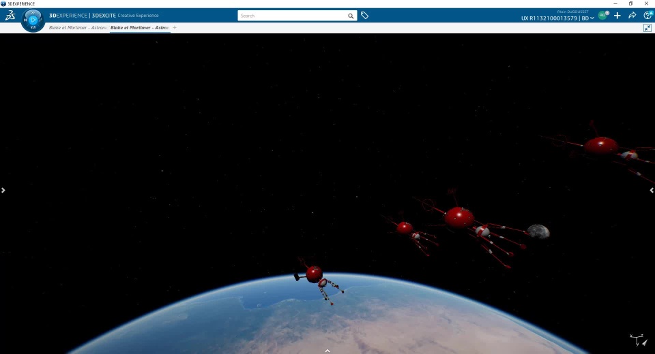
Task: Expand the left side panel arrow
Action: click(x=3, y=190)
